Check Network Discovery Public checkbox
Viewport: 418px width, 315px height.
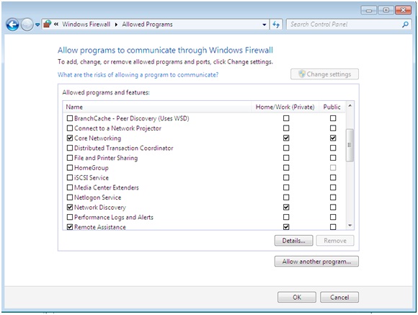coord(333,208)
